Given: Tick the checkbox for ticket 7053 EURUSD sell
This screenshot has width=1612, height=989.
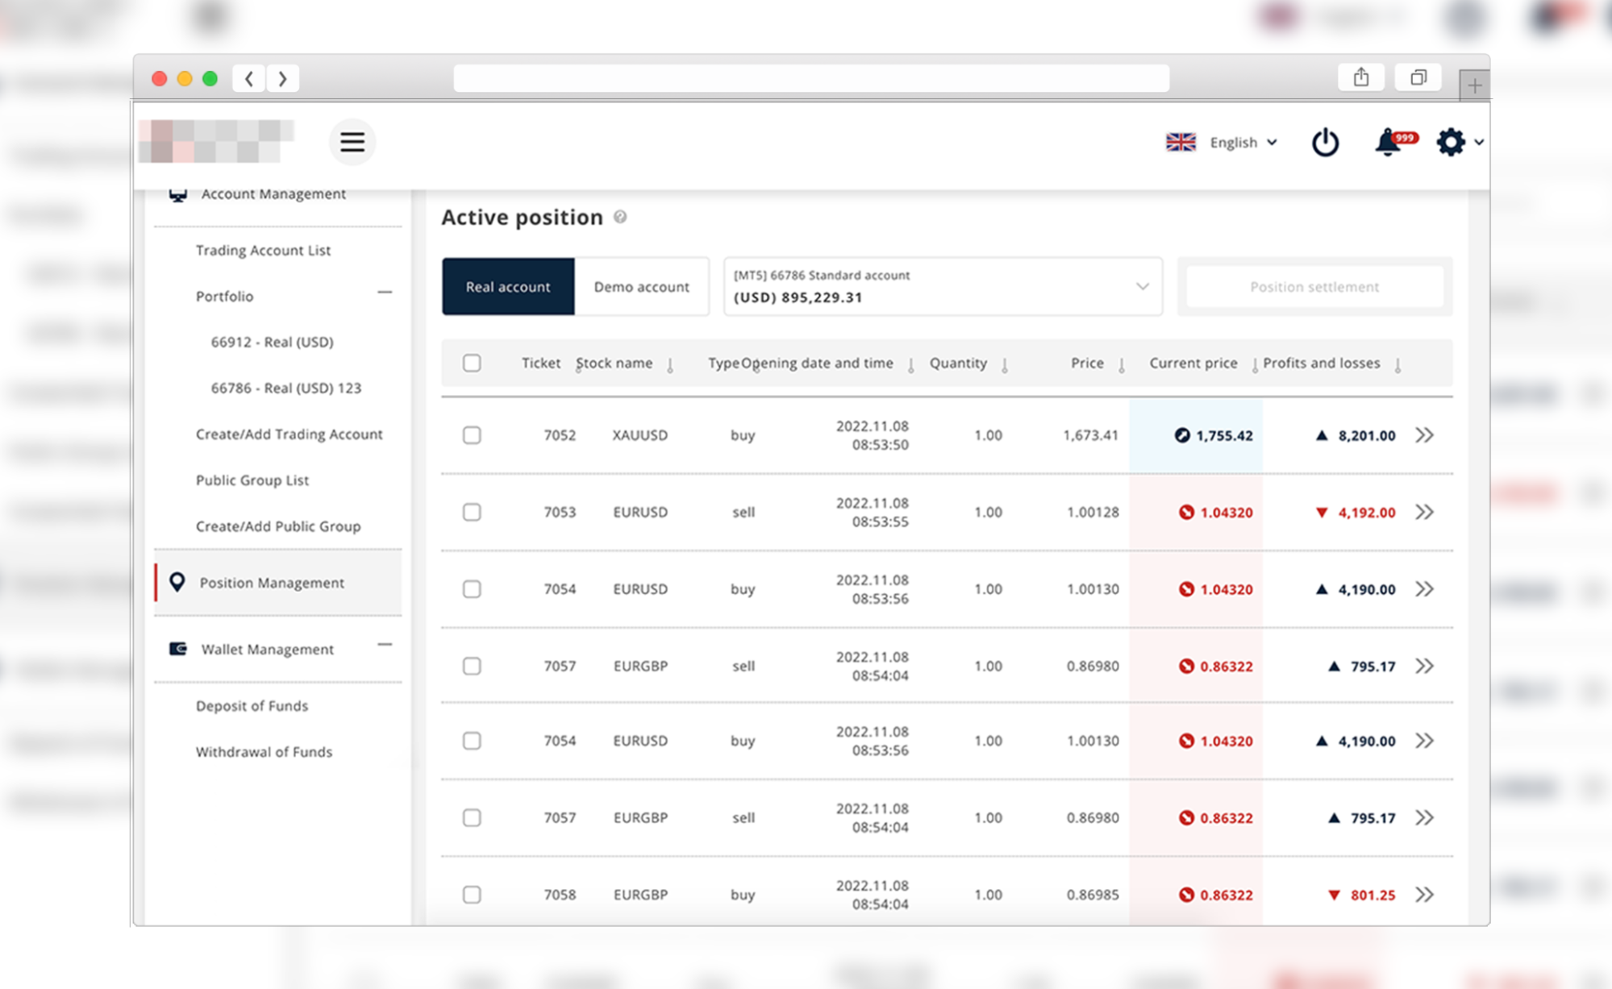Looking at the screenshot, I should pos(472,513).
